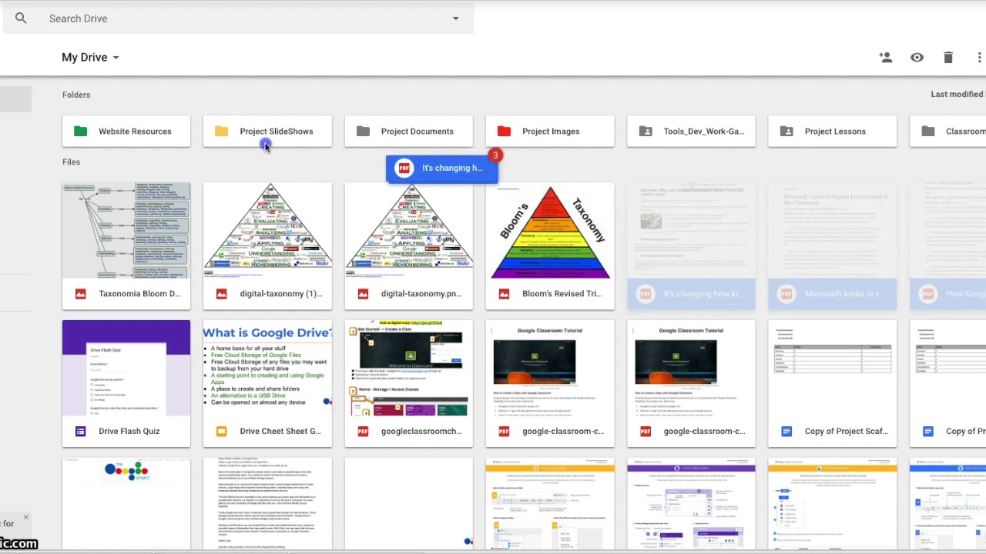Click the Drive Cheet Sheet G... file name

click(280, 432)
